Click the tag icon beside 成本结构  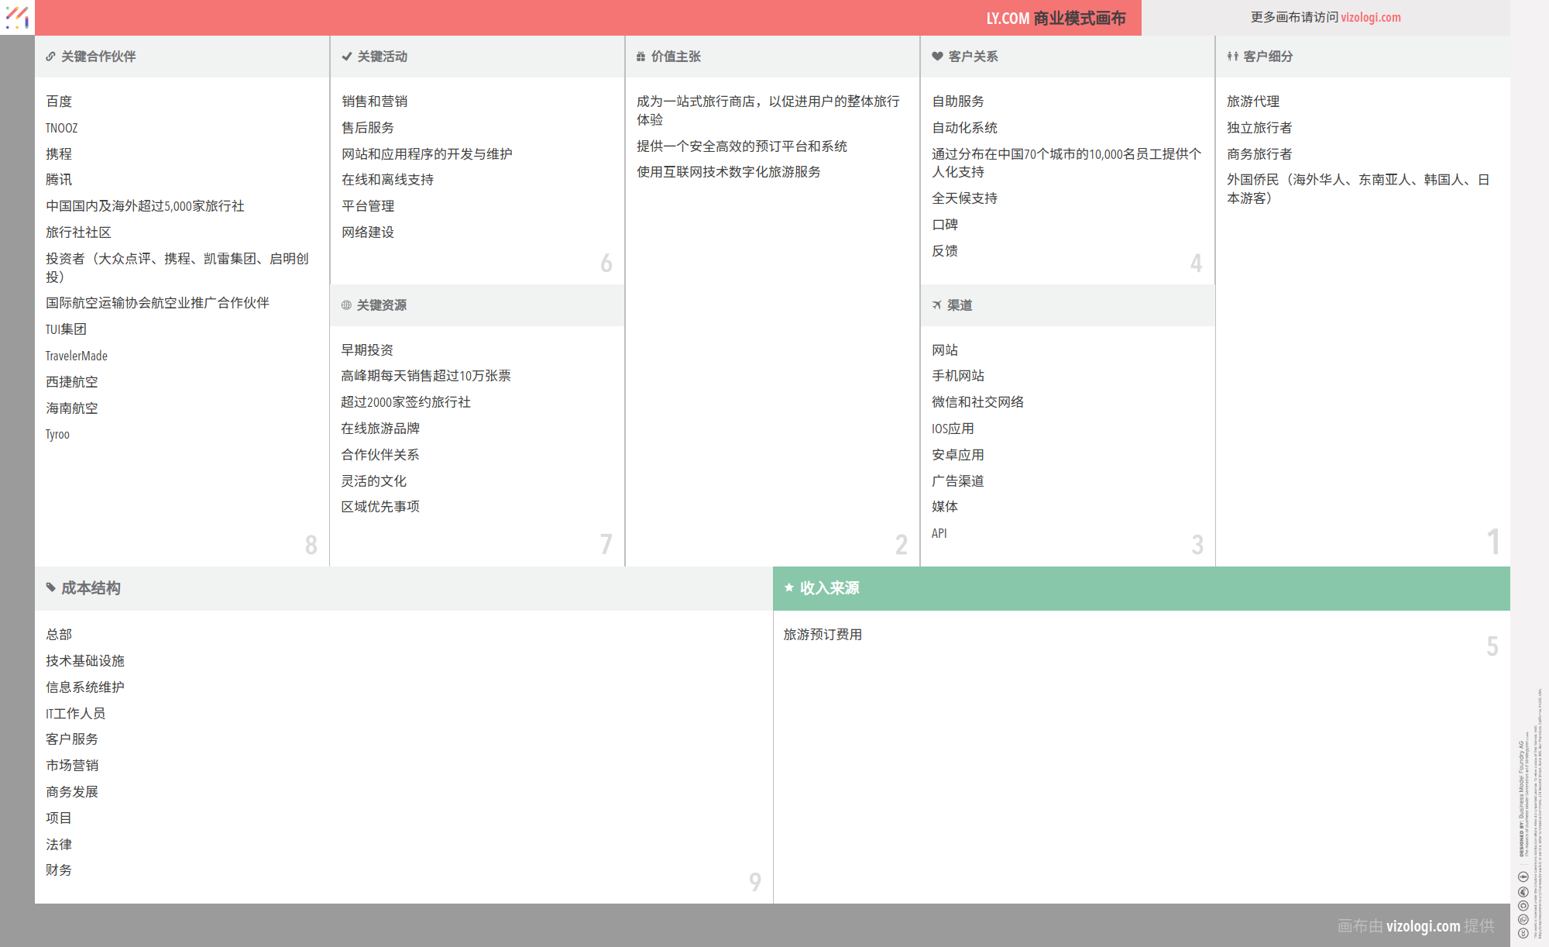tap(50, 588)
